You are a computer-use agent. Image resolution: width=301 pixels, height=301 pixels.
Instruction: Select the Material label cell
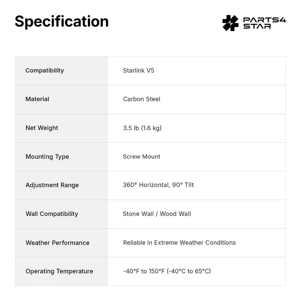[x=61, y=100]
